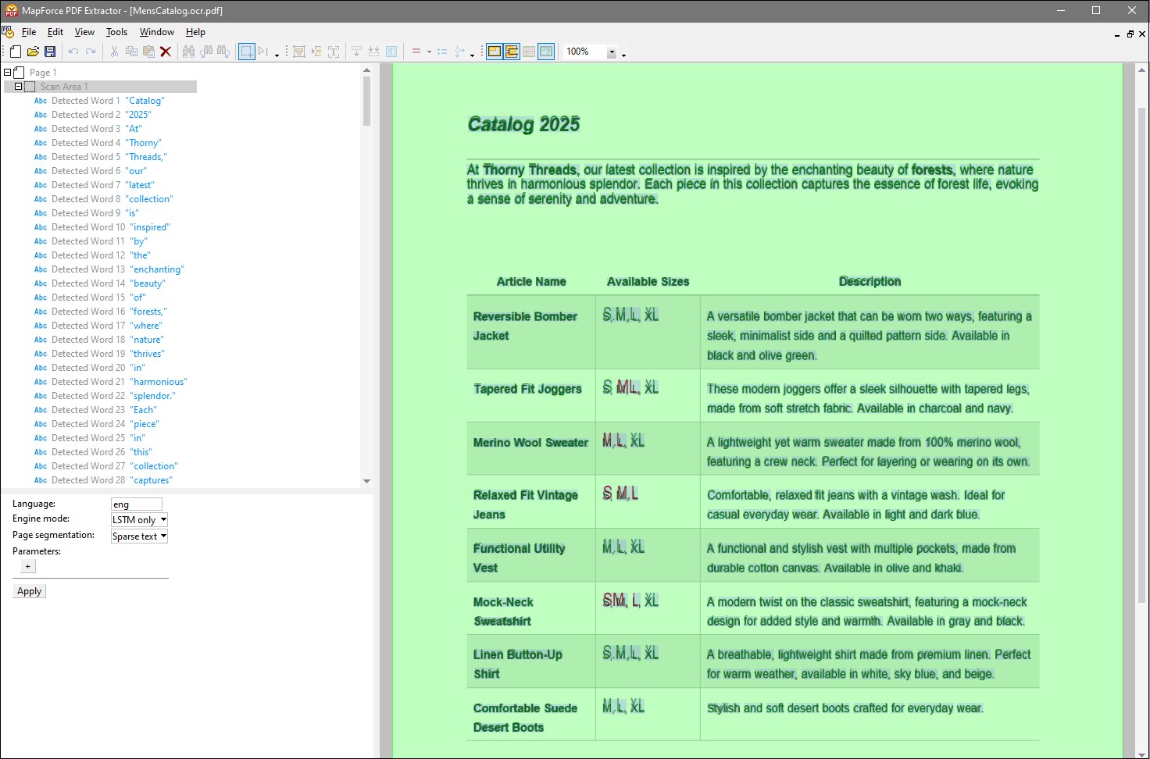Click the word tree's vertical scrollbar thumb
1150x759 pixels.
366,102
